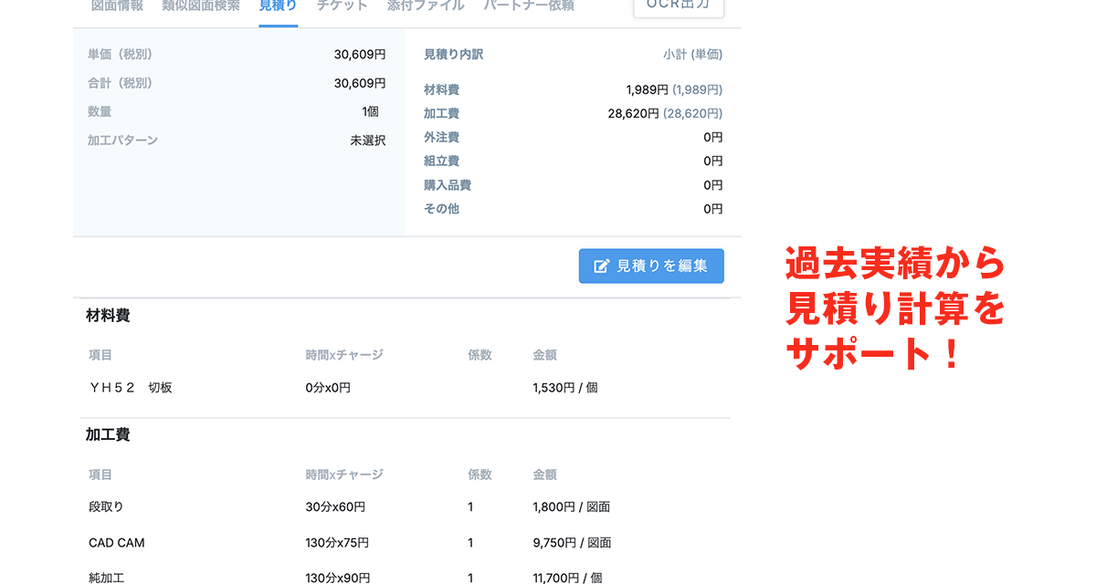The height and width of the screenshot is (584, 1096).
Task: Switch to the 類似図面検索 tab
Action: click(201, 5)
